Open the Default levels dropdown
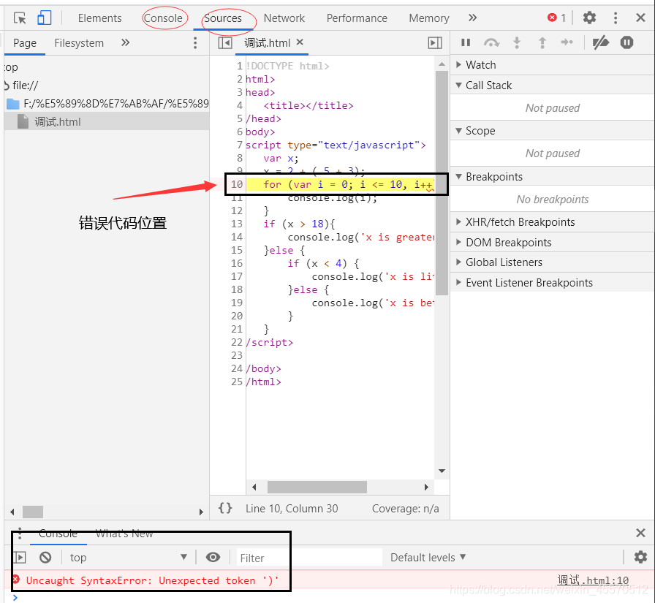The width and height of the screenshot is (655, 603). click(428, 557)
